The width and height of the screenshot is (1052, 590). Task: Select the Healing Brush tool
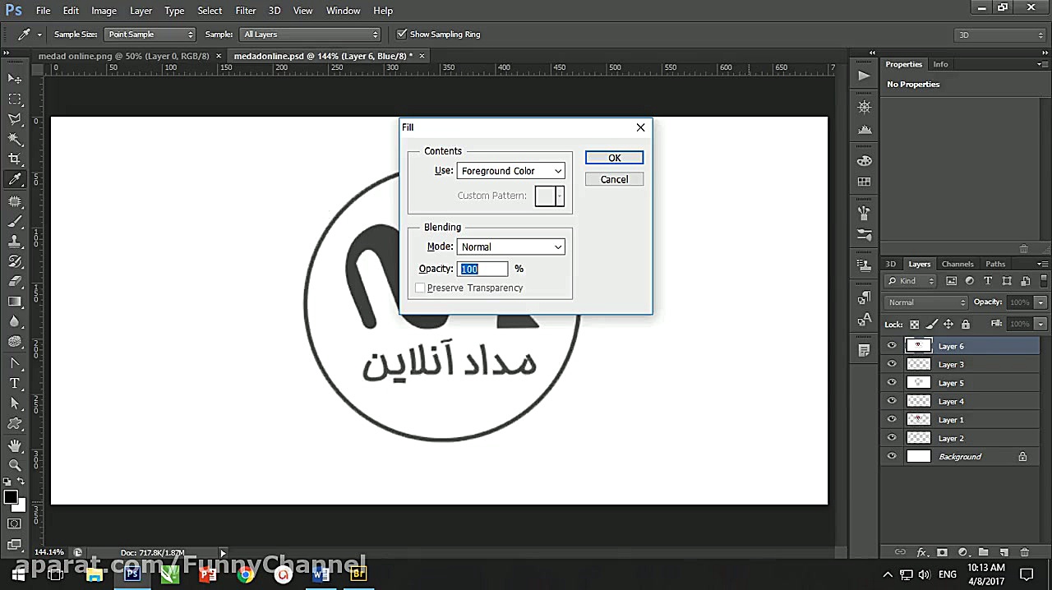tap(15, 201)
